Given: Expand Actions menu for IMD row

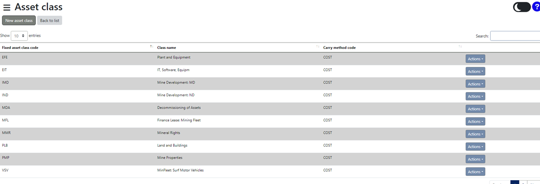Looking at the screenshot, I should (475, 84).
